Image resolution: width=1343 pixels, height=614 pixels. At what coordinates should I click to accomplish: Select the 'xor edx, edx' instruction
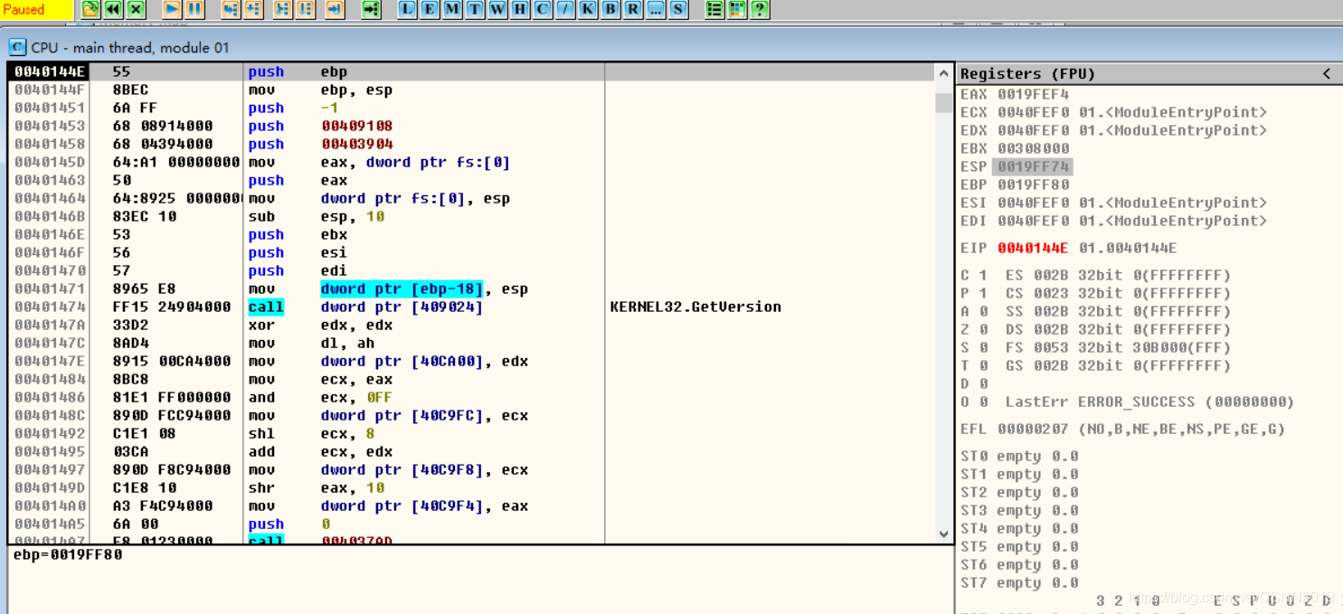click(x=471, y=325)
